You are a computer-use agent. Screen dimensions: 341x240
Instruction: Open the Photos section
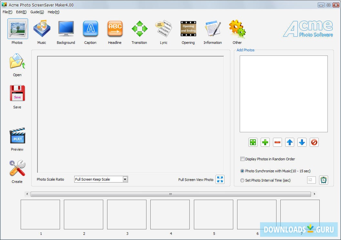pyautogui.click(x=18, y=29)
